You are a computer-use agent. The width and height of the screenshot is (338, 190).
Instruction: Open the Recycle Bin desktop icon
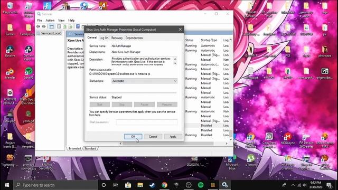(10, 8)
